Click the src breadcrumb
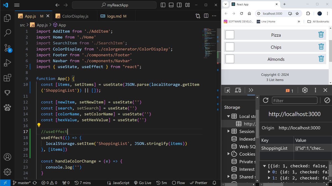 click(x=22, y=25)
